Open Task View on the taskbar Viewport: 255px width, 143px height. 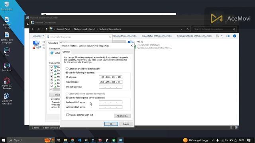point(58,140)
